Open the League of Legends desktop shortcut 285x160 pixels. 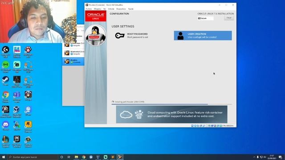click(x=6, y=141)
